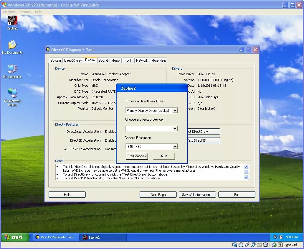Click the hard disk activity indicator icon
Viewport: 304px width, 249px height.
pyautogui.click(x=234, y=245)
